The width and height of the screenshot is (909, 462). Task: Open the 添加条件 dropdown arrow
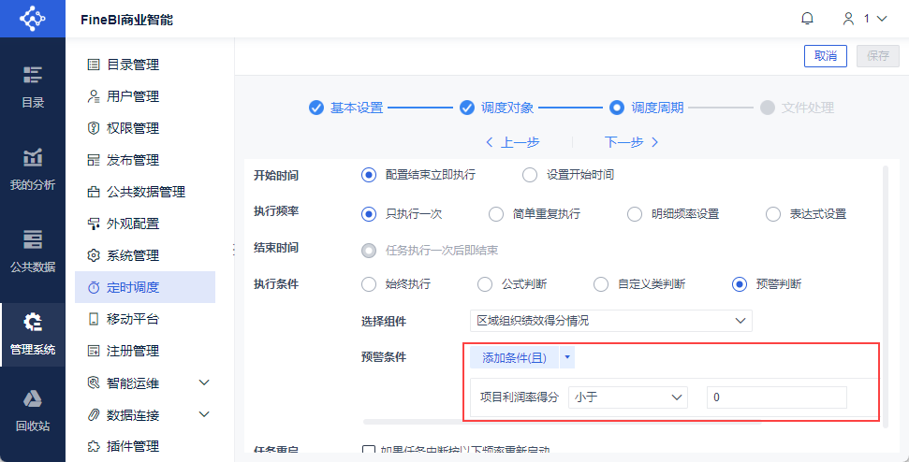pos(567,358)
